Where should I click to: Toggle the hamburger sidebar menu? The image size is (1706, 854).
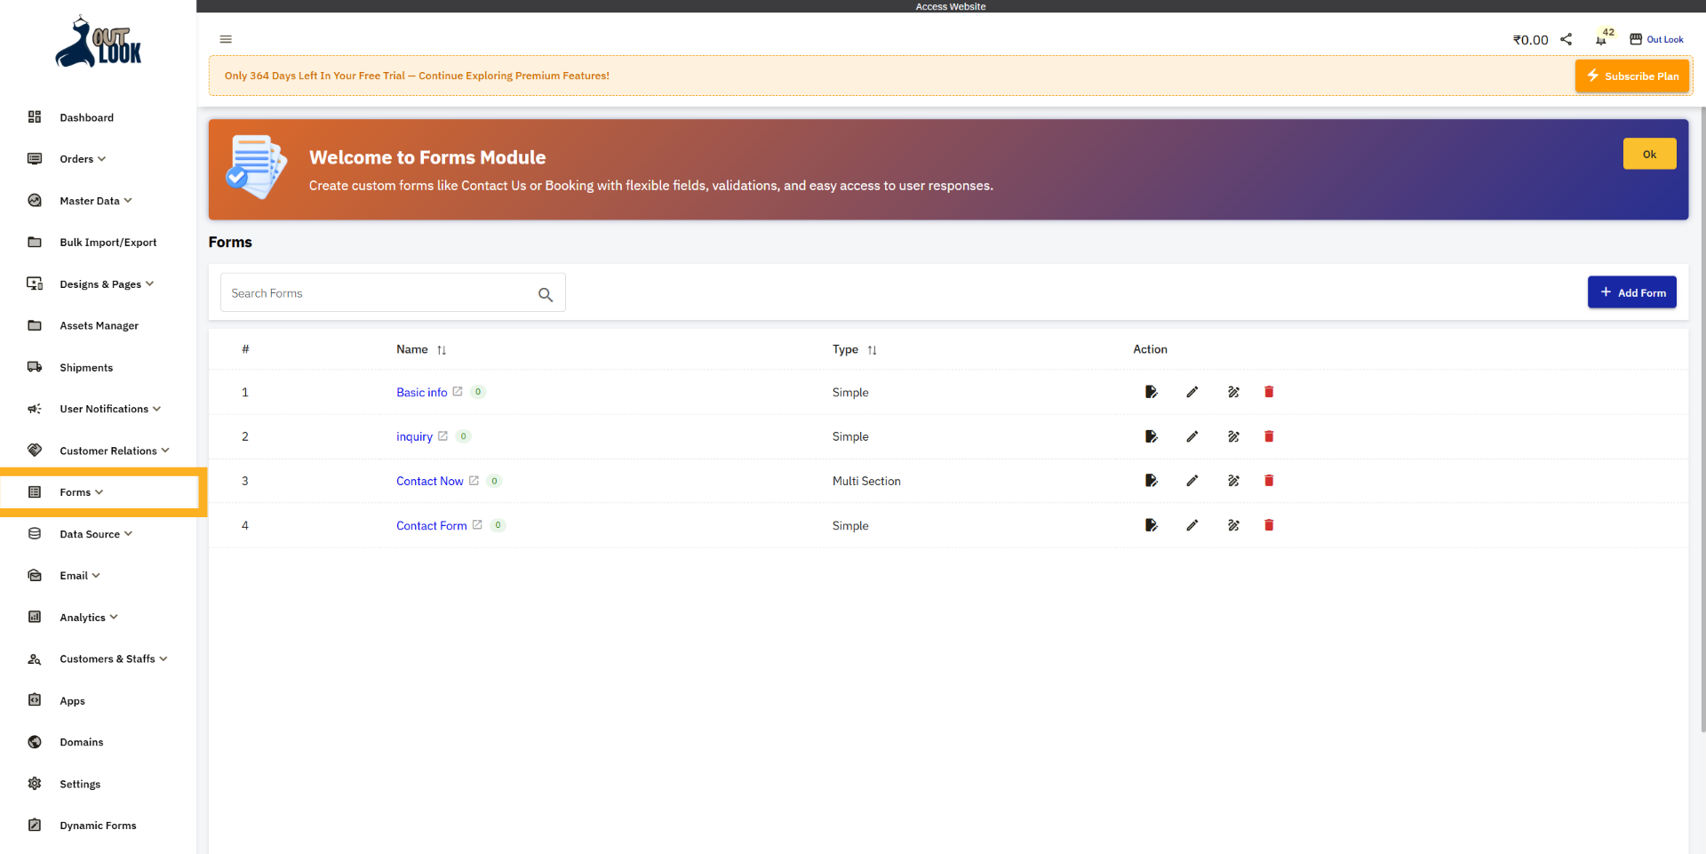pyautogui.click(x=226, y=39)
